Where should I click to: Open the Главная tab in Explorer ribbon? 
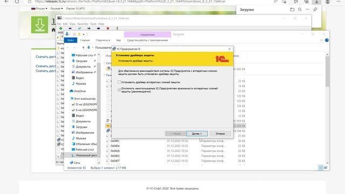point(85,40)
